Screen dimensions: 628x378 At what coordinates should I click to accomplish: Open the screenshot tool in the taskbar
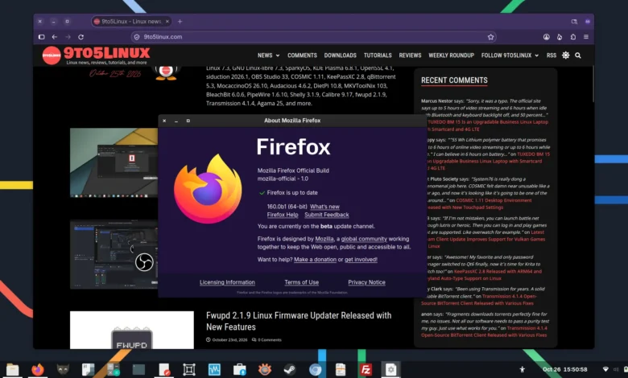pyautogui.click(x=189, y=370)
